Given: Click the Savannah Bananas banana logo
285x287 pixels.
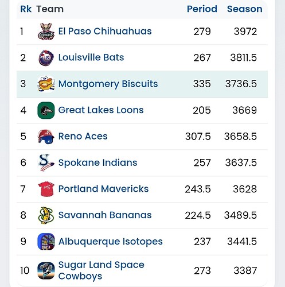Looking at the screenshot, I should click(46, 215).
